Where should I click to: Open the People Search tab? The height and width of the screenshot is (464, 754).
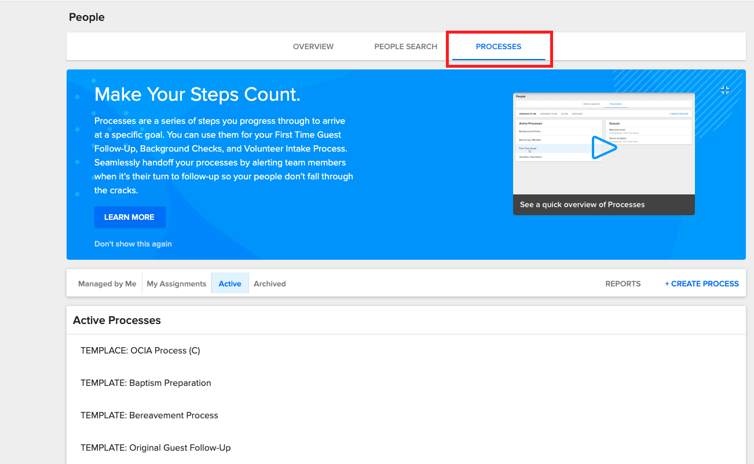[405, 46]
